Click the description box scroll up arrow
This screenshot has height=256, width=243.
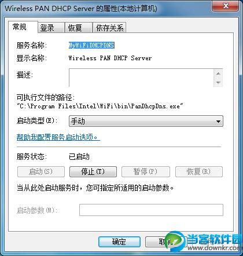(x=218, y=74)
